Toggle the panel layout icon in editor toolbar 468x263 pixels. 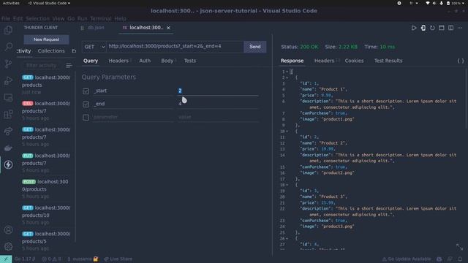[442, 28]
